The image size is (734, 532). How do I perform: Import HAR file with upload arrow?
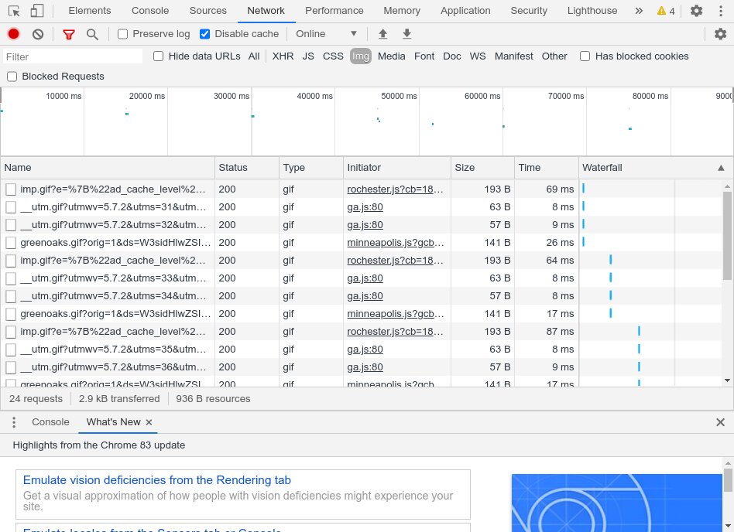(x=383, y=34)
